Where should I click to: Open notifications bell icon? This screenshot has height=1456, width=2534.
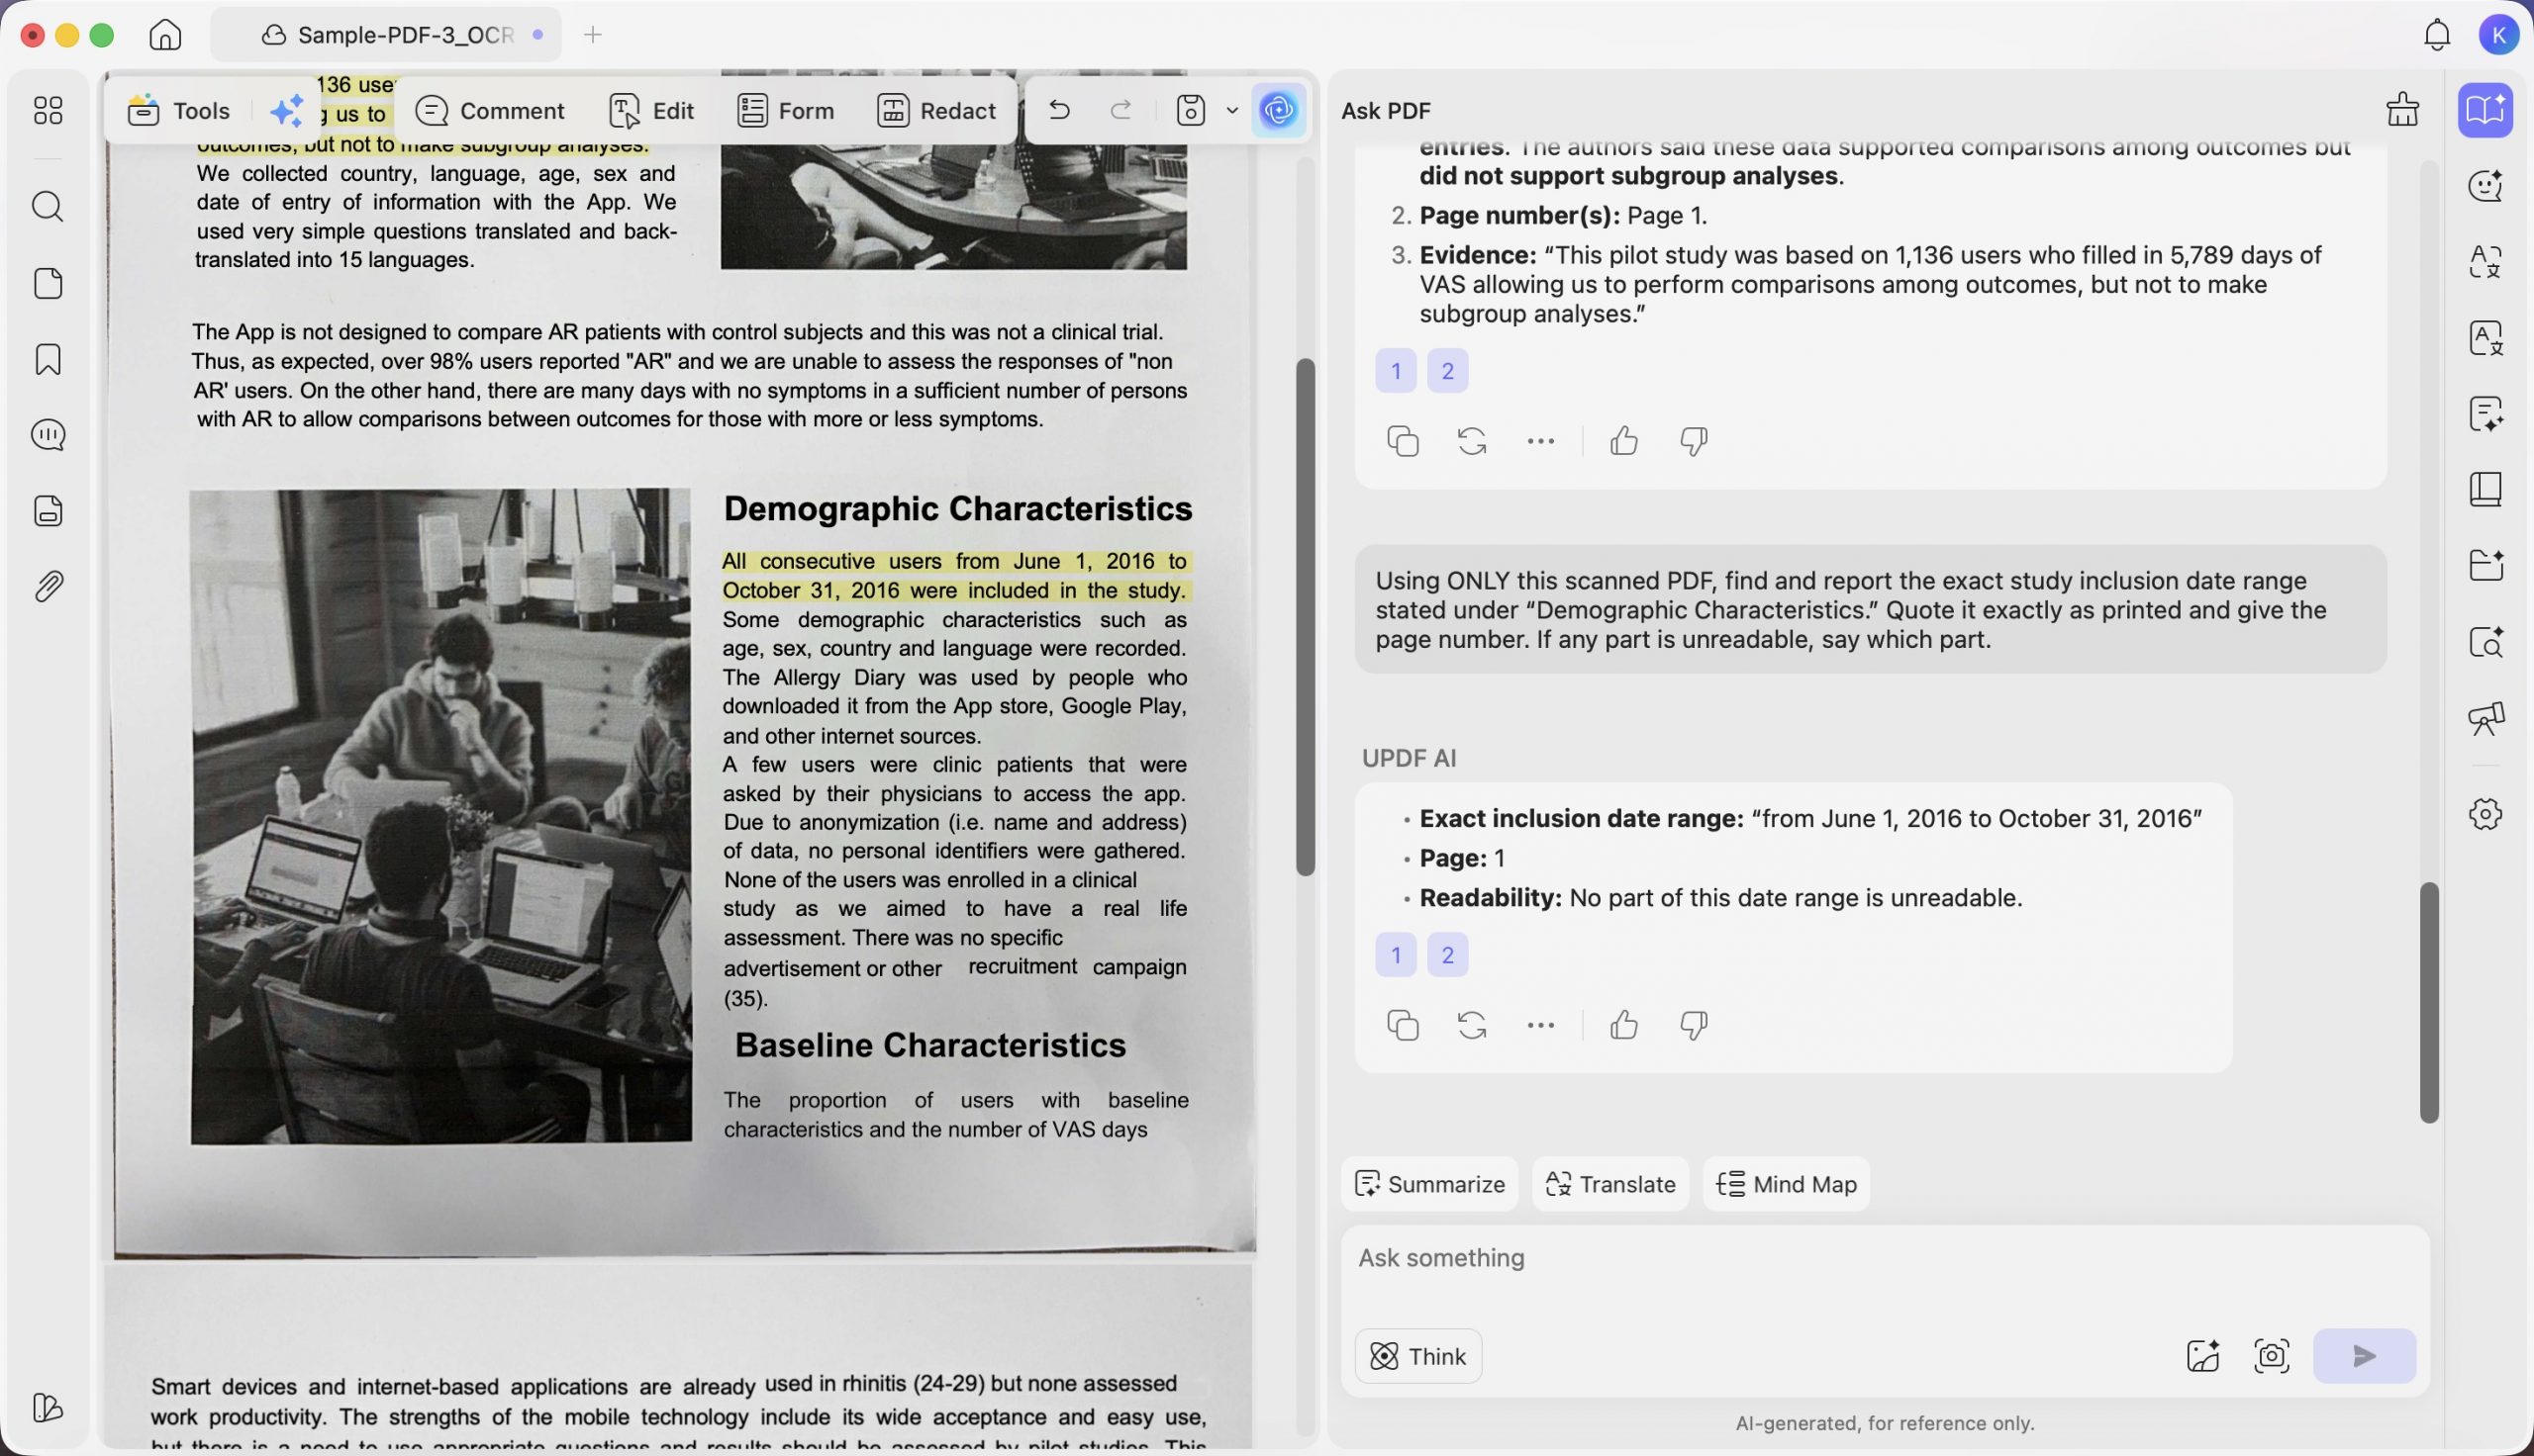pos(2437,35)
